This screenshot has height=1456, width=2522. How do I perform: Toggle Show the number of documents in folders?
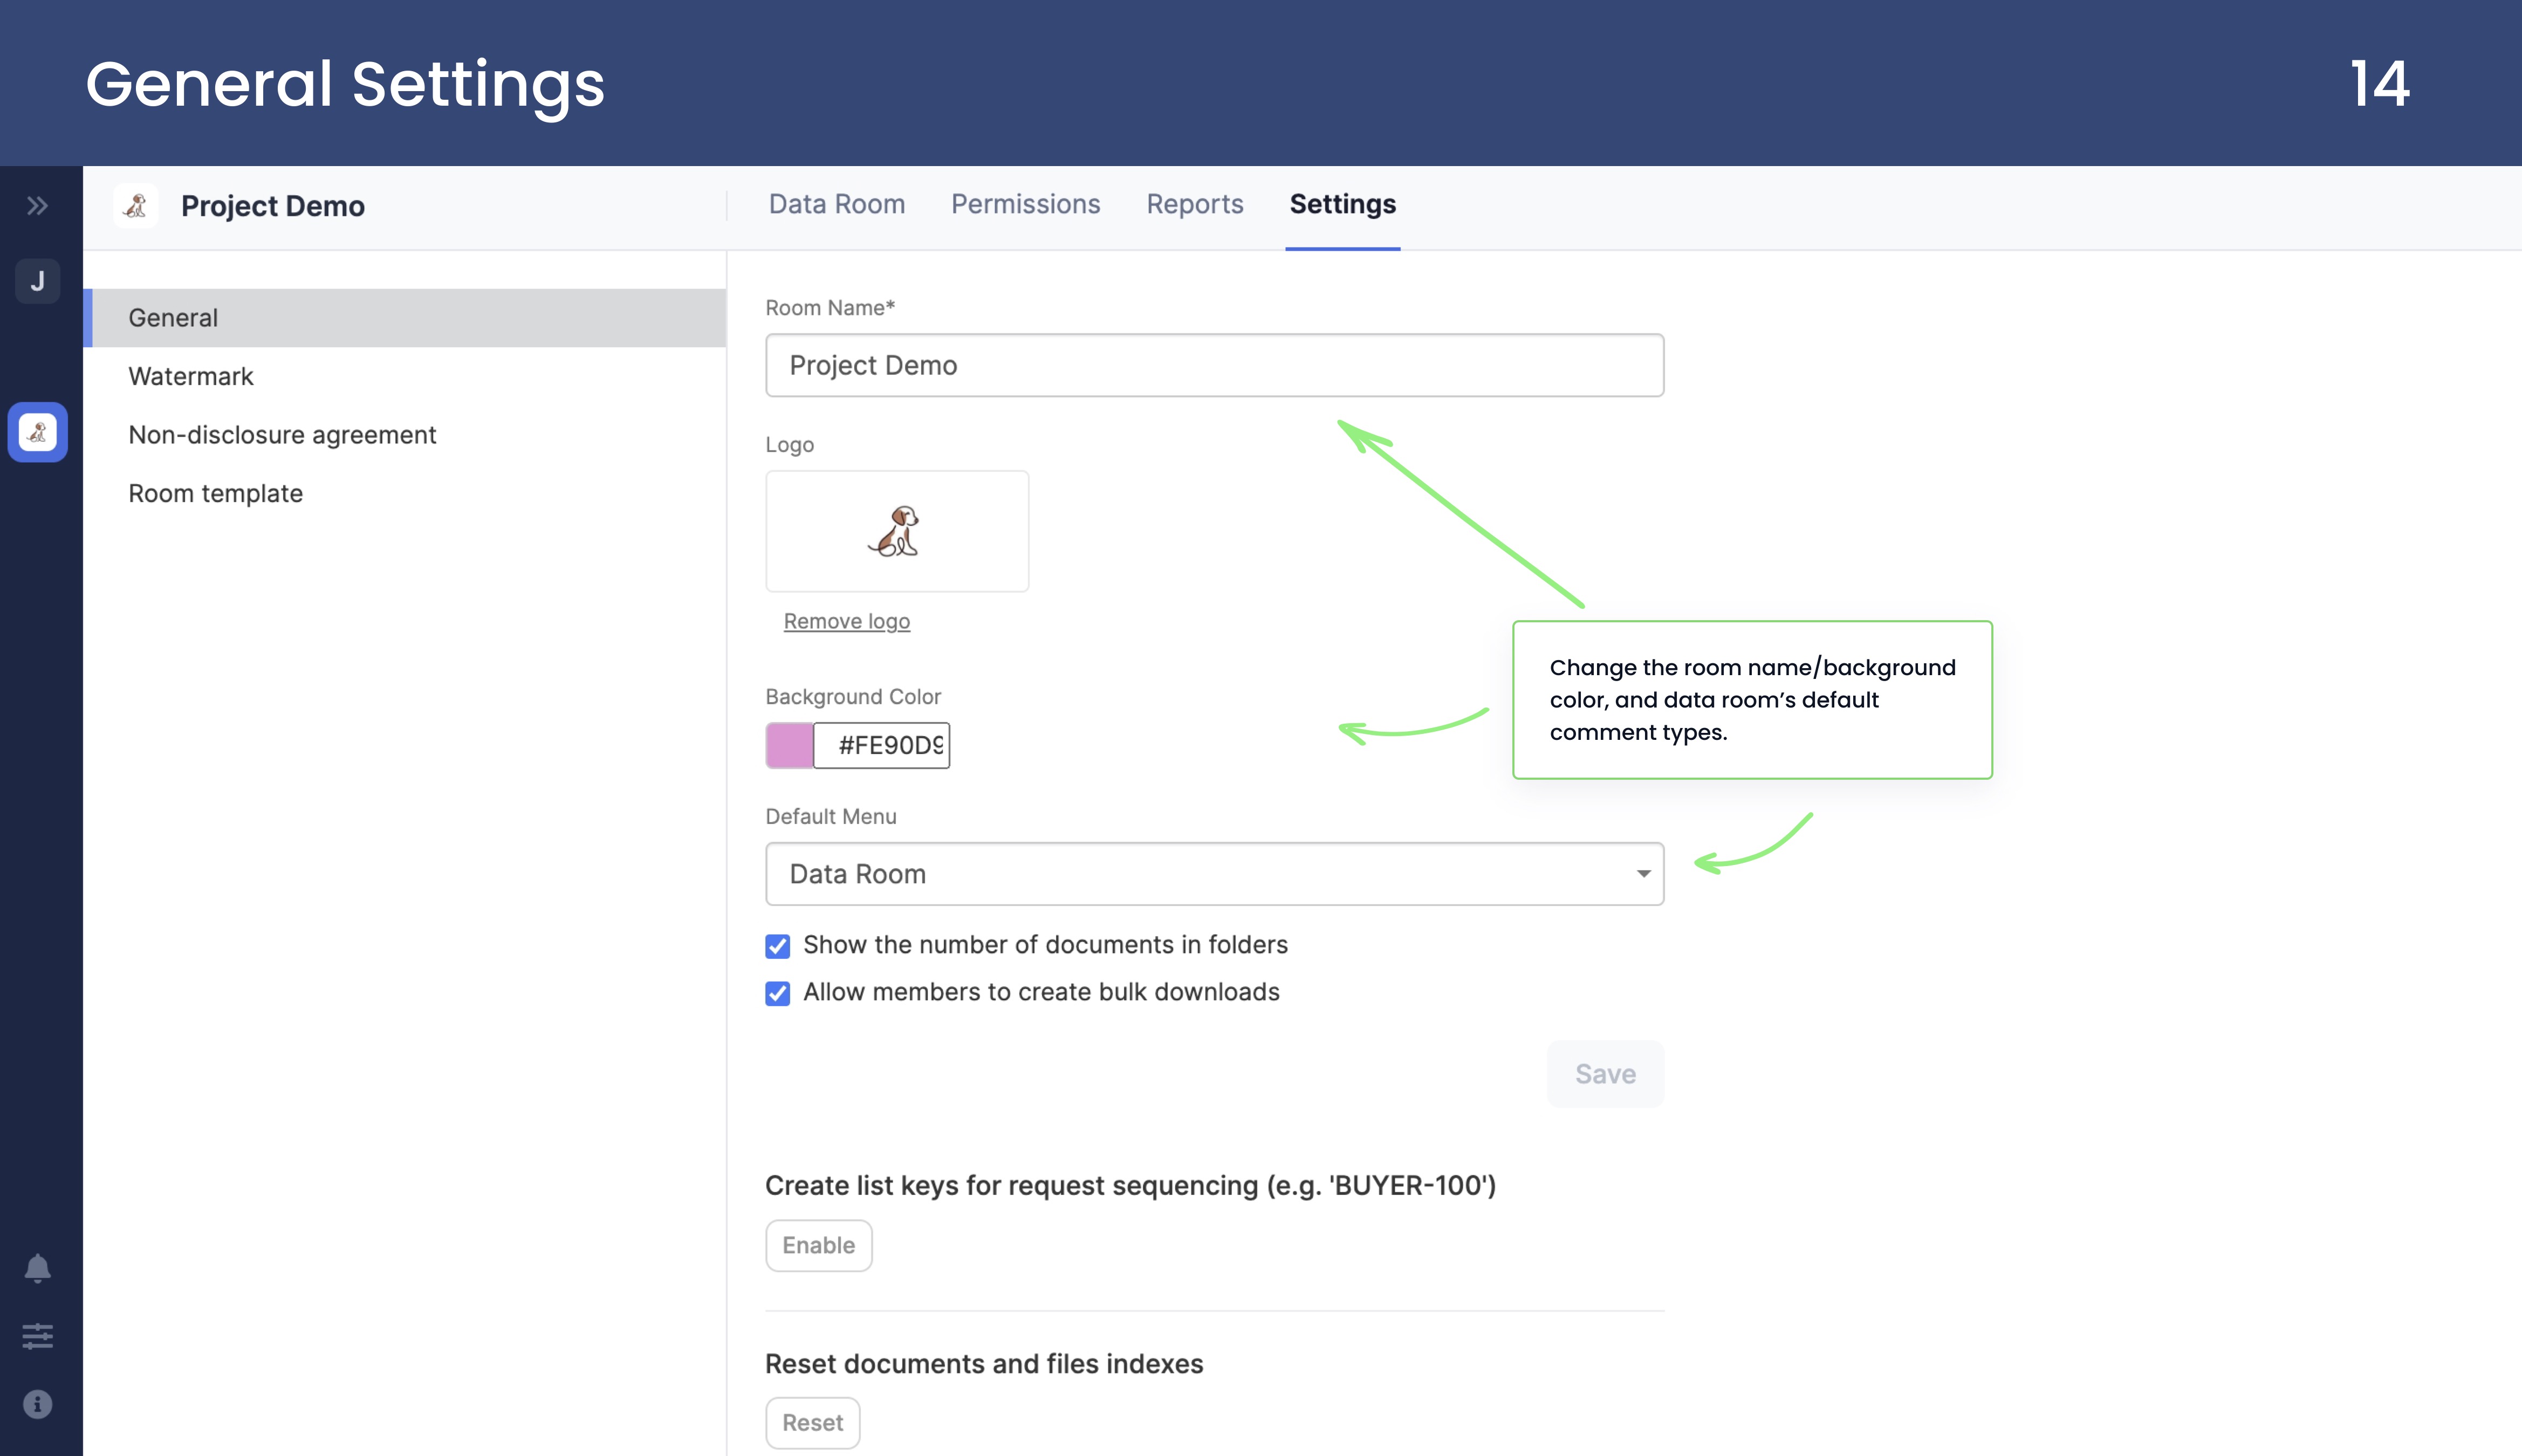coord(777,945)
